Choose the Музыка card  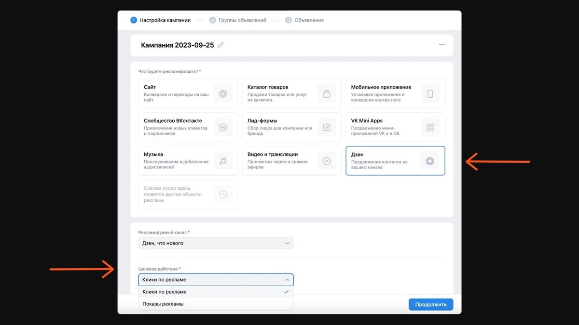coord(188,161)
